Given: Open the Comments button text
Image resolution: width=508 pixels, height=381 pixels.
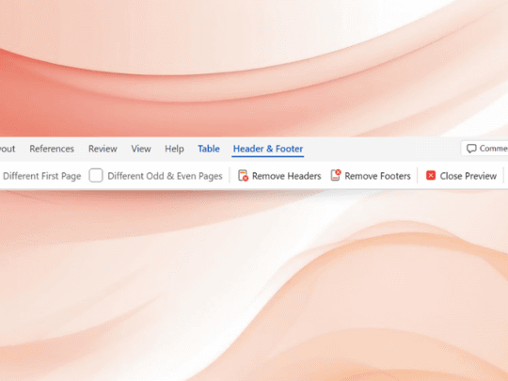Looking at the screenshot, I should point(494,149).
